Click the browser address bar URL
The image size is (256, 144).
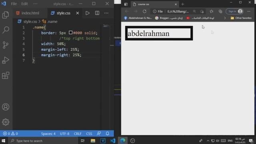pyautogui.click(x=178, y=12)
